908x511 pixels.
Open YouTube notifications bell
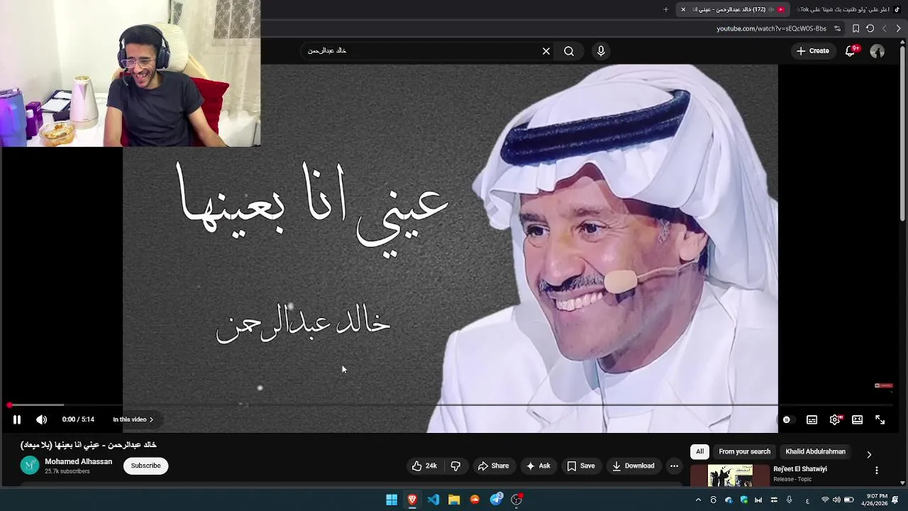[x=851, y=51]
